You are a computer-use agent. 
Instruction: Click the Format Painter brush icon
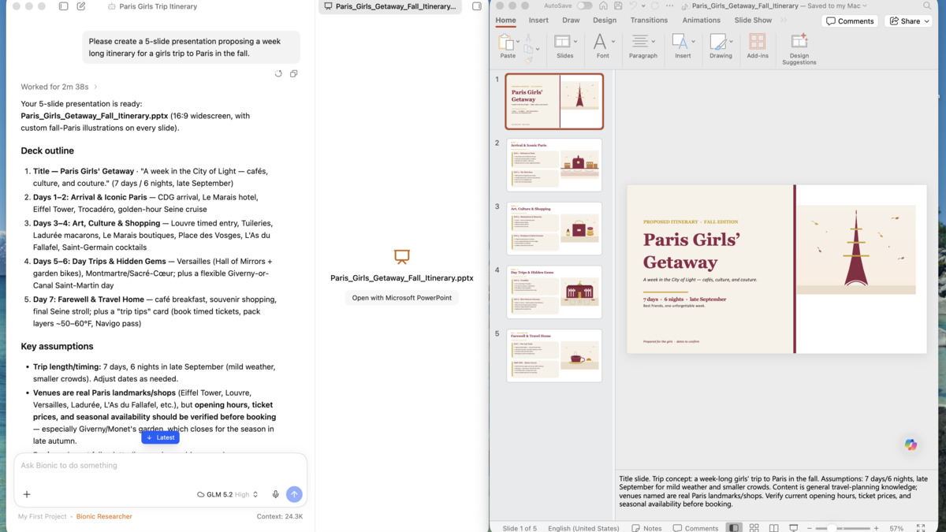(x=529, y=60)
